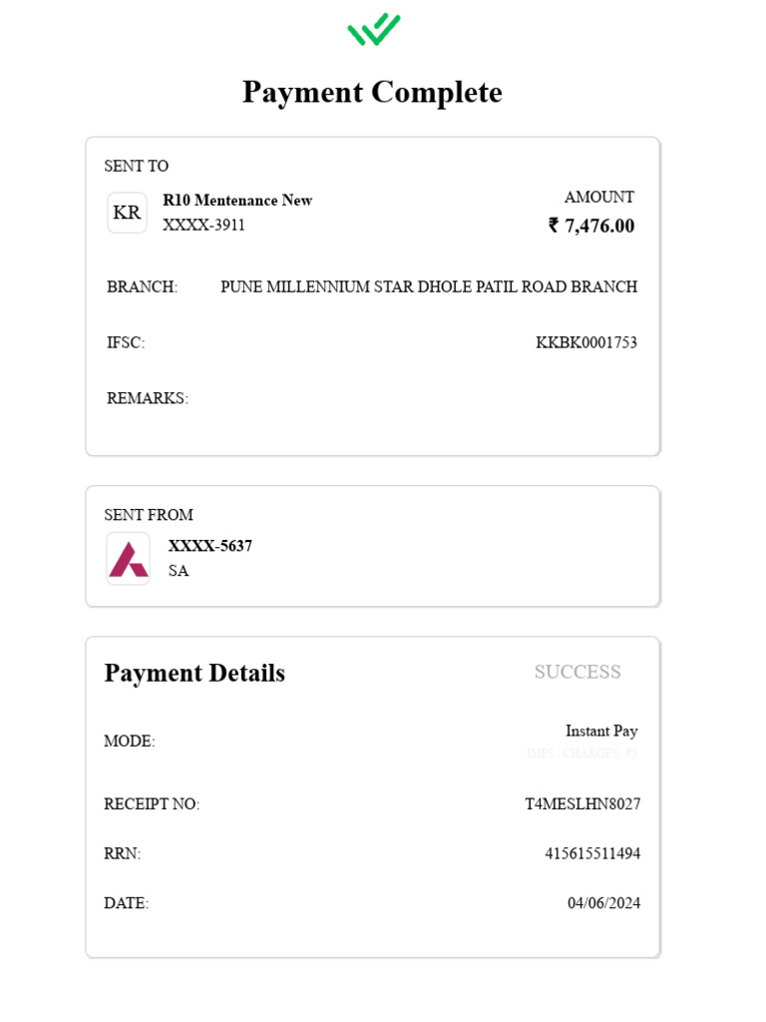The image size is (766, 1022).
Task: Click the Payment Complete heading
Action: (372, 92)
